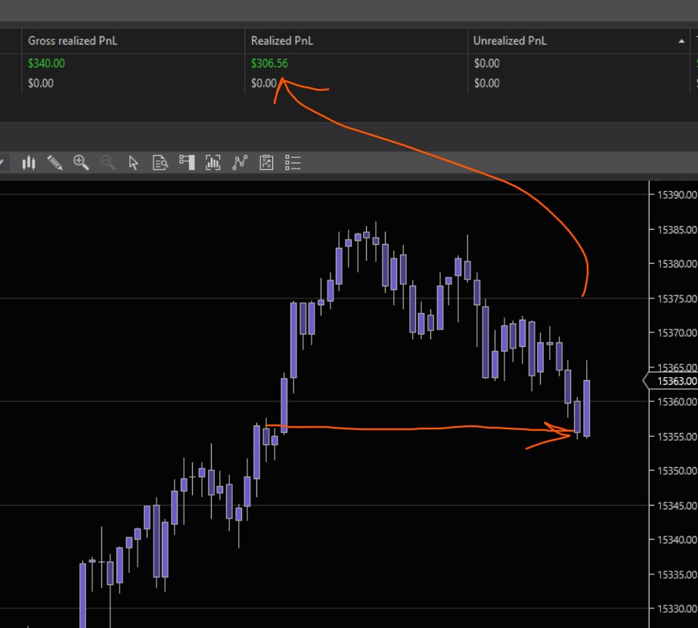Click the Realized PnL column header
The width and height of the screenshot is (698, 628).
click(281, 41)
